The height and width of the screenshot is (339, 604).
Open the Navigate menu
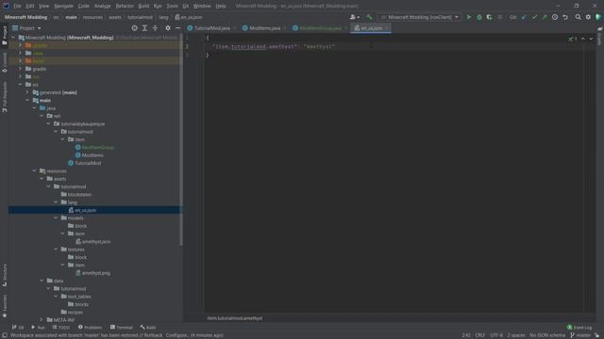click(x=63, y=7)
